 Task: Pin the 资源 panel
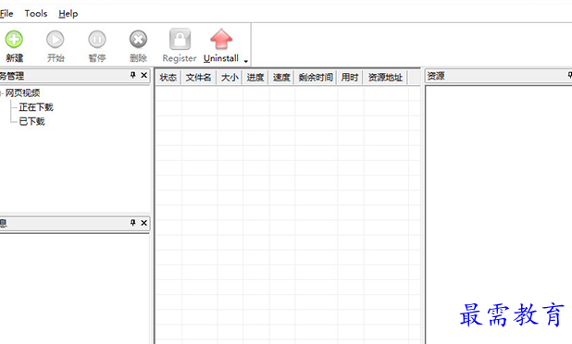pos(570,75)
